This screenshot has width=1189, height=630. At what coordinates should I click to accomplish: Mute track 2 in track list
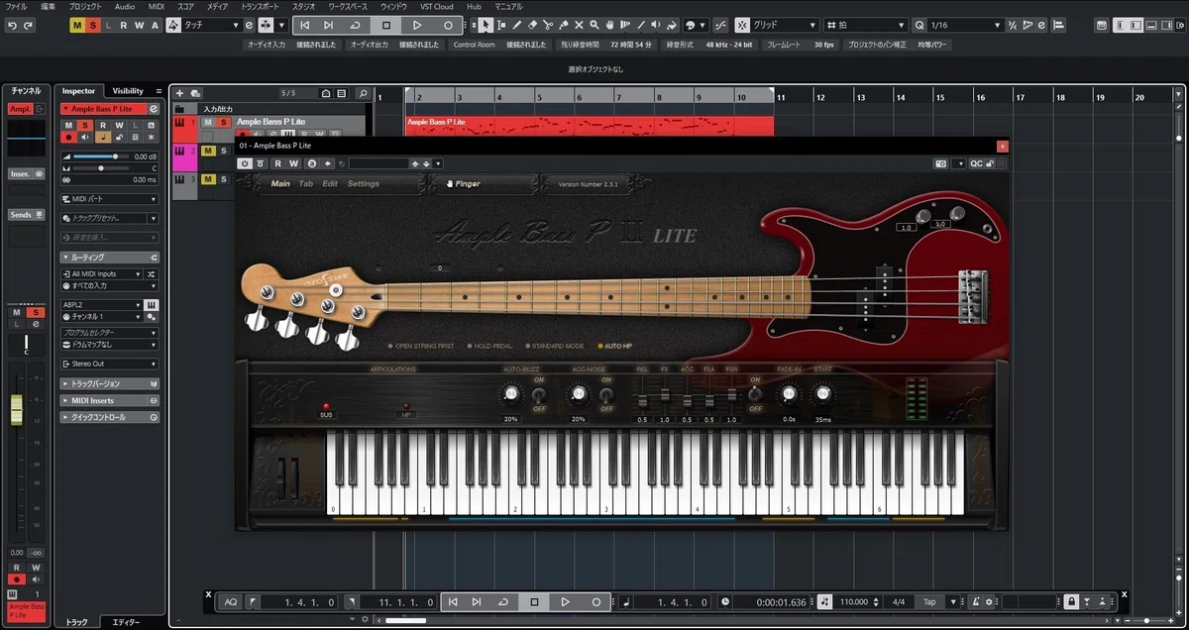tap(208, 151)
